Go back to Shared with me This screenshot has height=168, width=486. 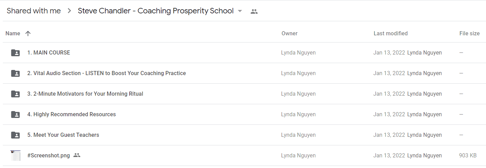coord(34,11)
